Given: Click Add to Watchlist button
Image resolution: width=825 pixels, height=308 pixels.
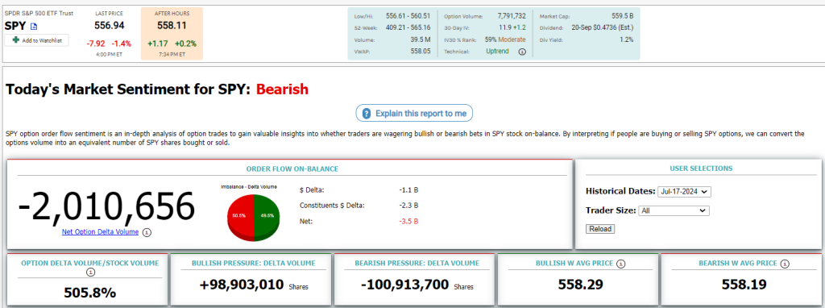Looking at the screenshot, I should (x=37, y=40).
